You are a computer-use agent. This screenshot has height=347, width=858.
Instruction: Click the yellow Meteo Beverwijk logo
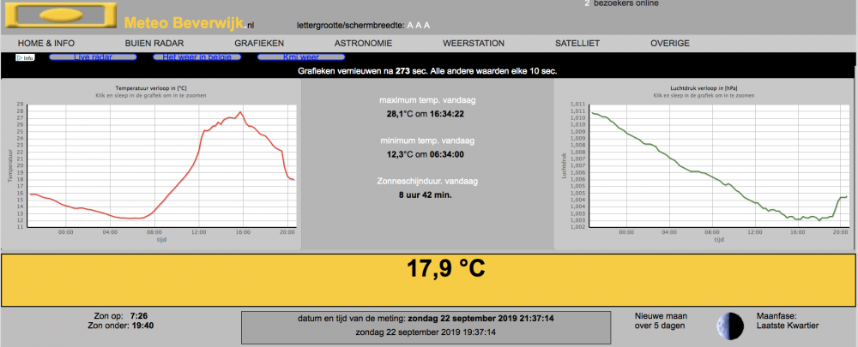click(x=61, y=15)
